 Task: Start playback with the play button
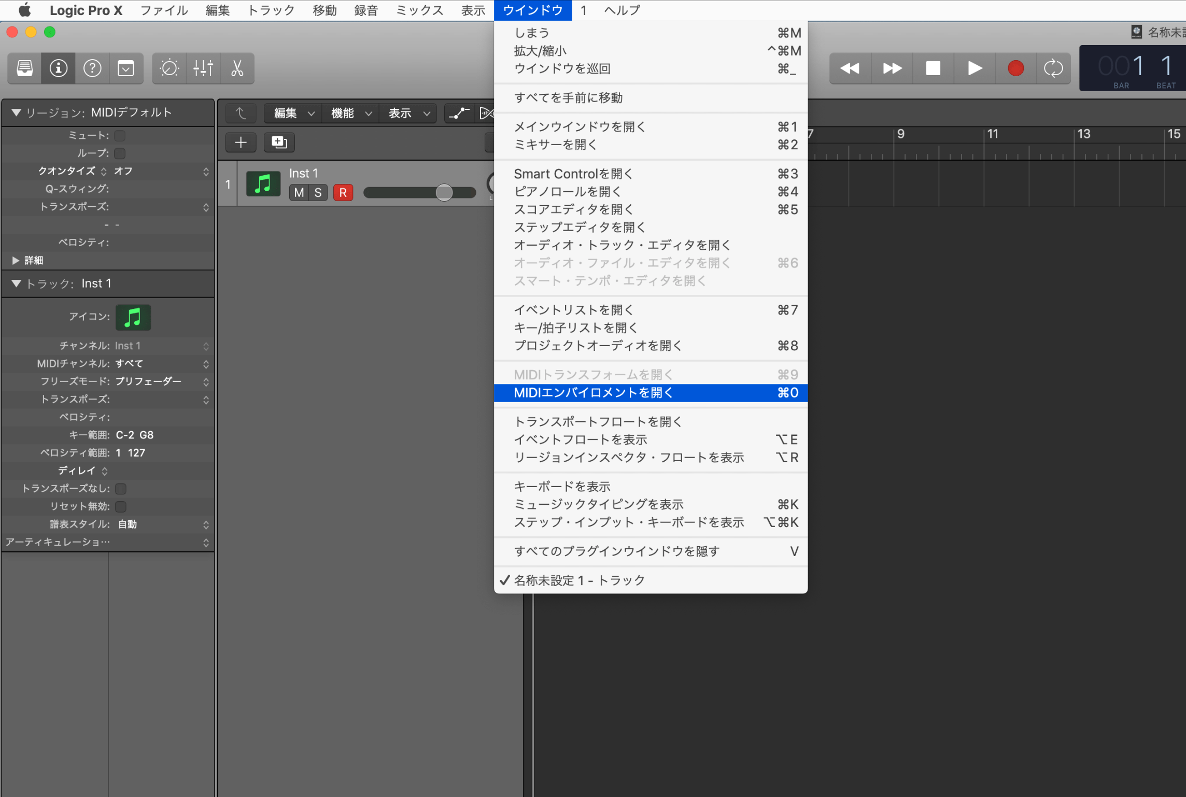[975, 68]
